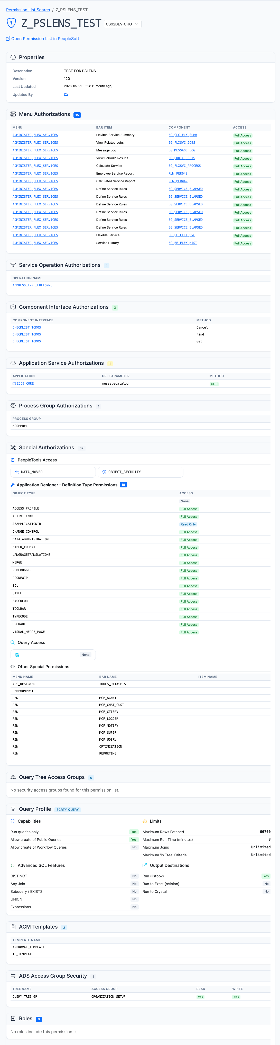
Task: Click the database icon in Query Access card
Action: 17,655
